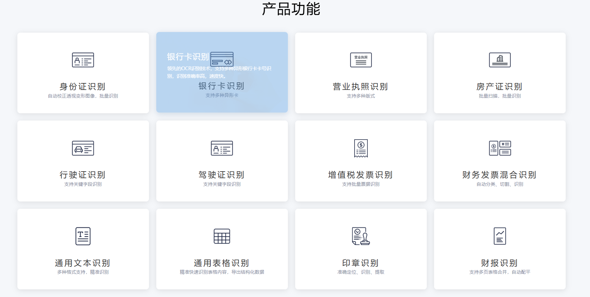The height and width of the screenshot is (297, 590).
Task: Click the bank card icon
Action: click(x=222, y=59)
